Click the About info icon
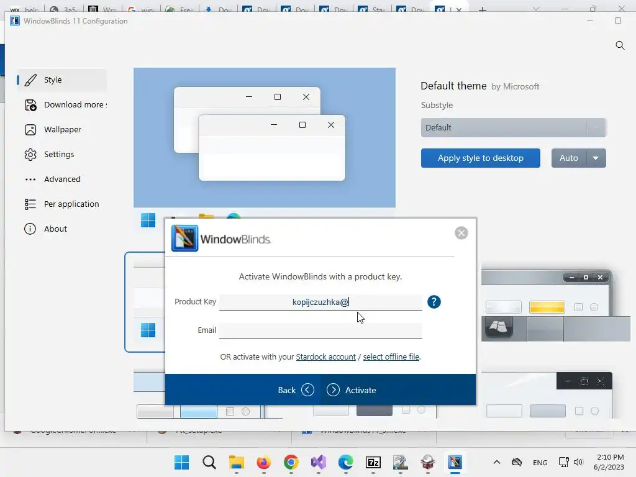Viewport: 636px width, 477px height. point(30,229)
